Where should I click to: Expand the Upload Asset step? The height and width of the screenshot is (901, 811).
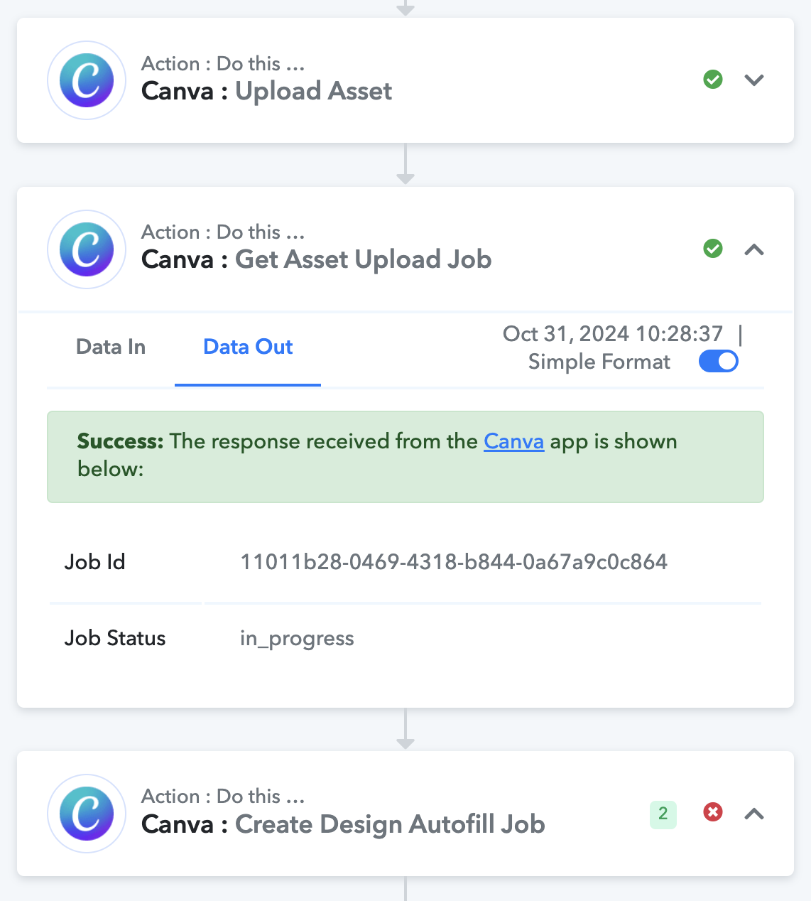pyautogui.click(x=754, y=80)
